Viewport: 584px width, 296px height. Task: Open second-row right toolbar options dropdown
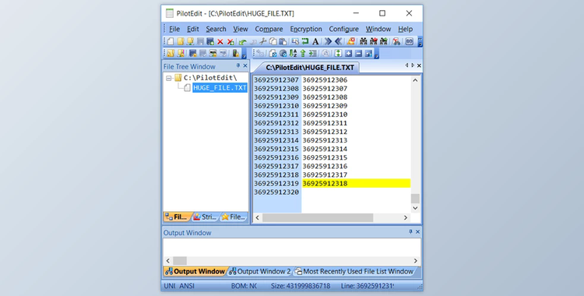(x=376, y=54)
